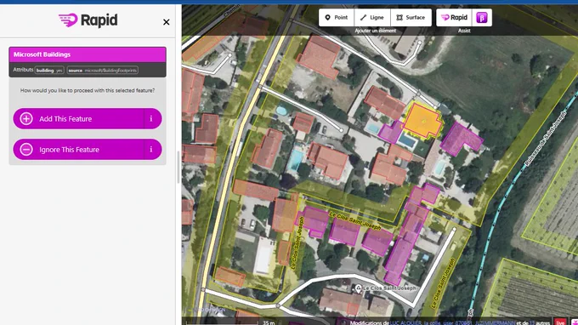Click the plus icon on Add This Feature
The height and width of the screenshot is (325, 578).
[26, 119]
